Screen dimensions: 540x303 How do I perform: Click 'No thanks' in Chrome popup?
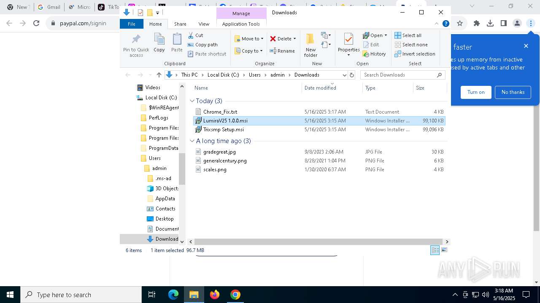(x=513, y=92)
